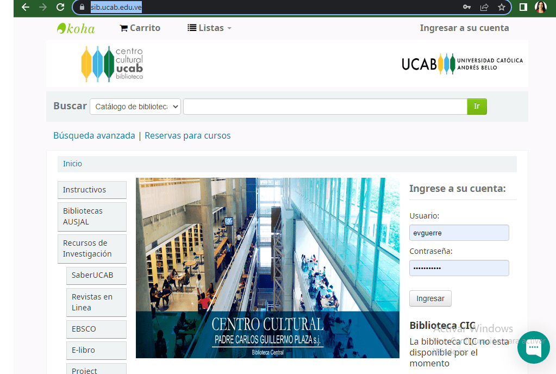Click the Centro Cultural UCAB biblioteca logo

112,64
